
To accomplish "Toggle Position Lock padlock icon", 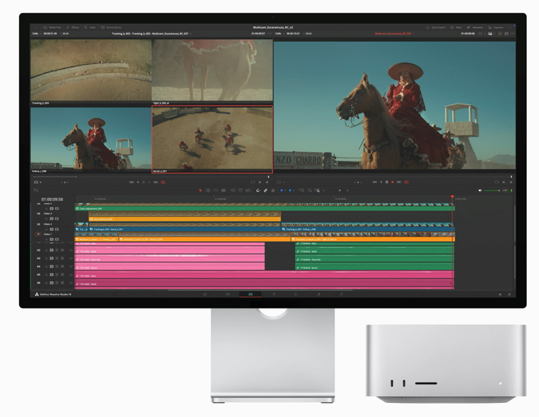I will point(273,191).
